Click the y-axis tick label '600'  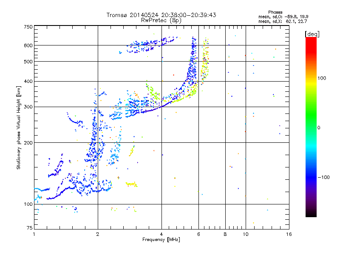pos(28,45)
